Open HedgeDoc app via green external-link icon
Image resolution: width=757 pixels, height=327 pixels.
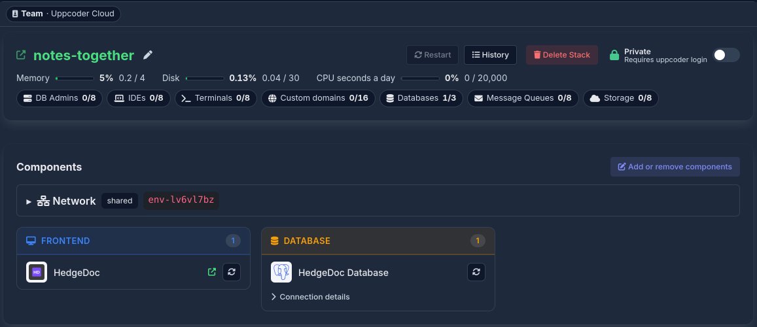pyautogui.click(x=211, y=272)
